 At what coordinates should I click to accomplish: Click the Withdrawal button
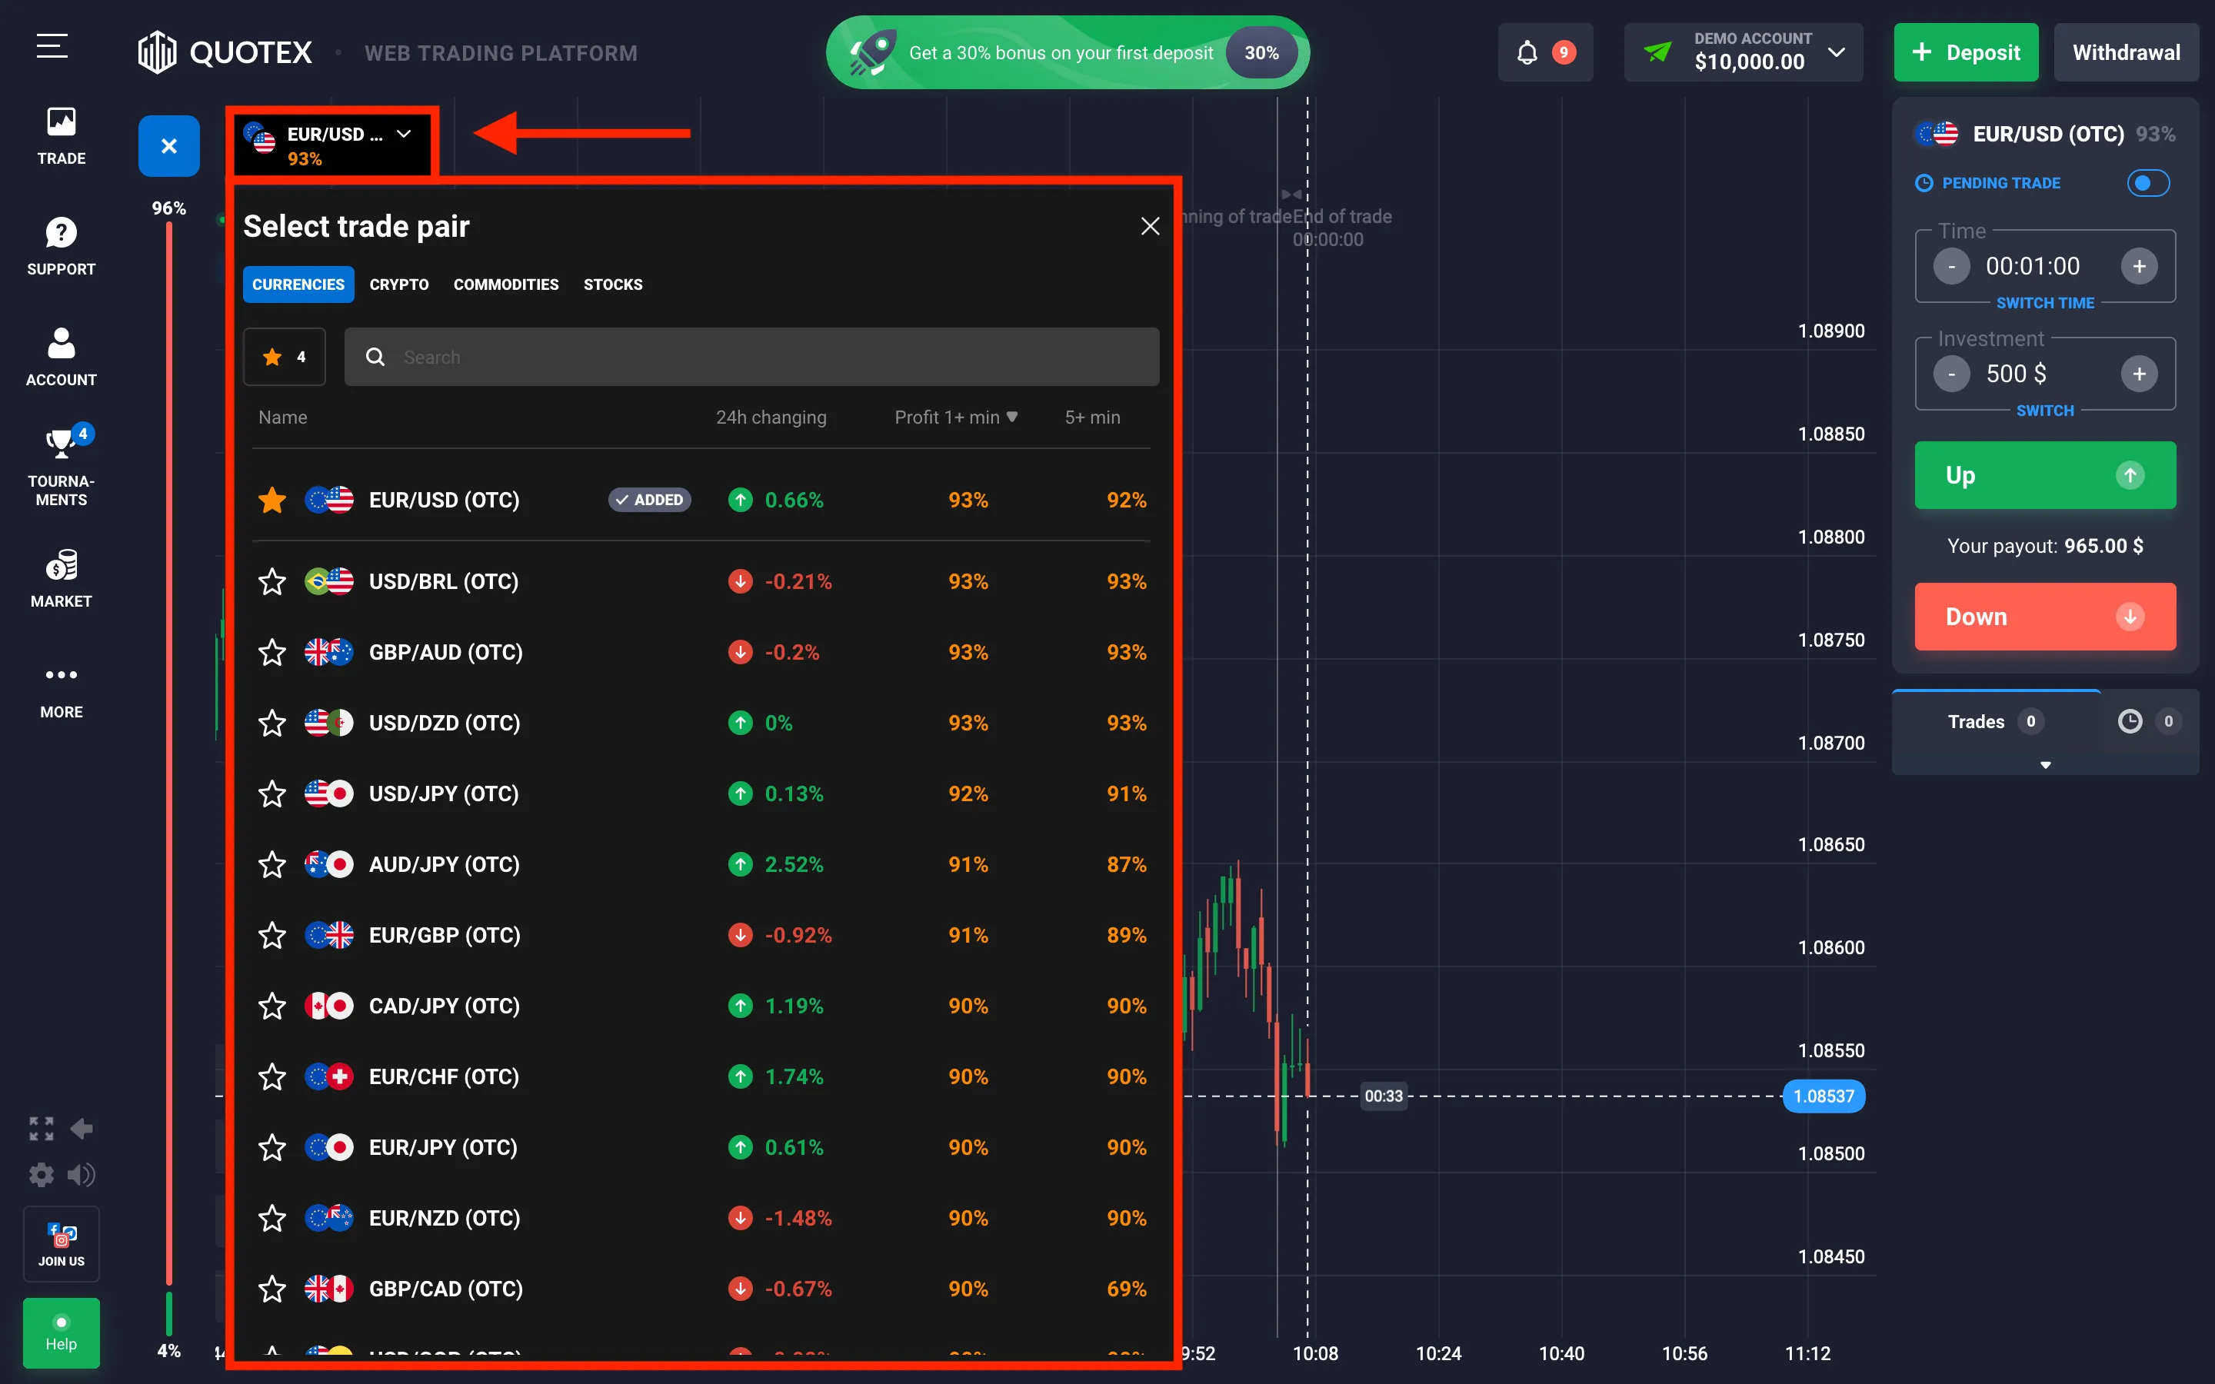click(x=2127, y=53)
